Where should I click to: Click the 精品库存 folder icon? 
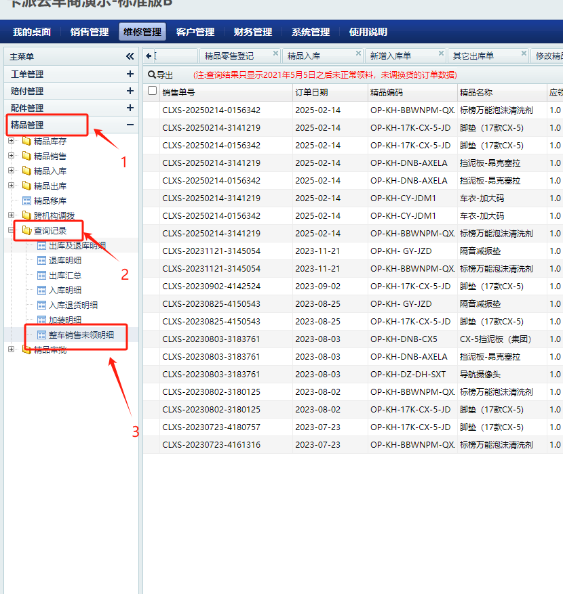(x=26, y=142)
